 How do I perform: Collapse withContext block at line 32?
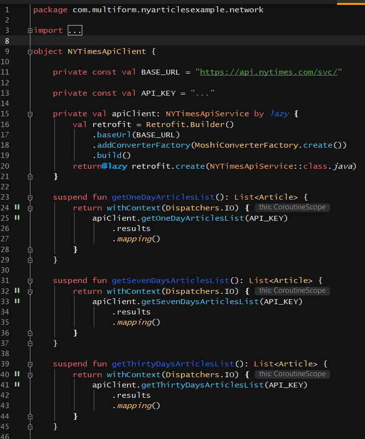point(30,291)
